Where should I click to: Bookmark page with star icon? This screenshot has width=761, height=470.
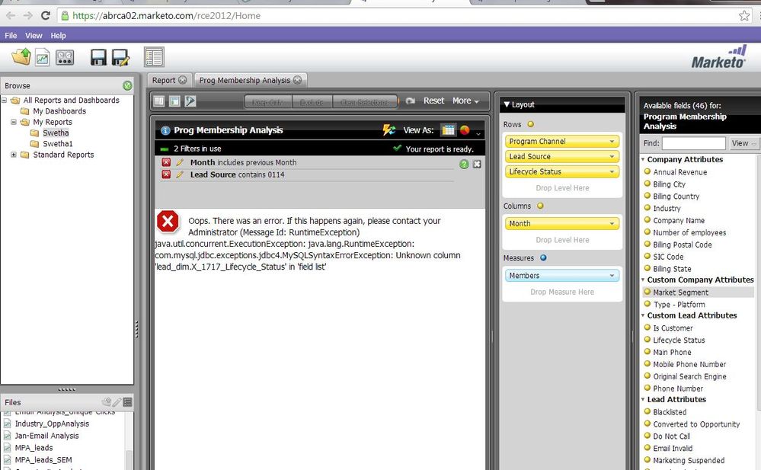744,15
